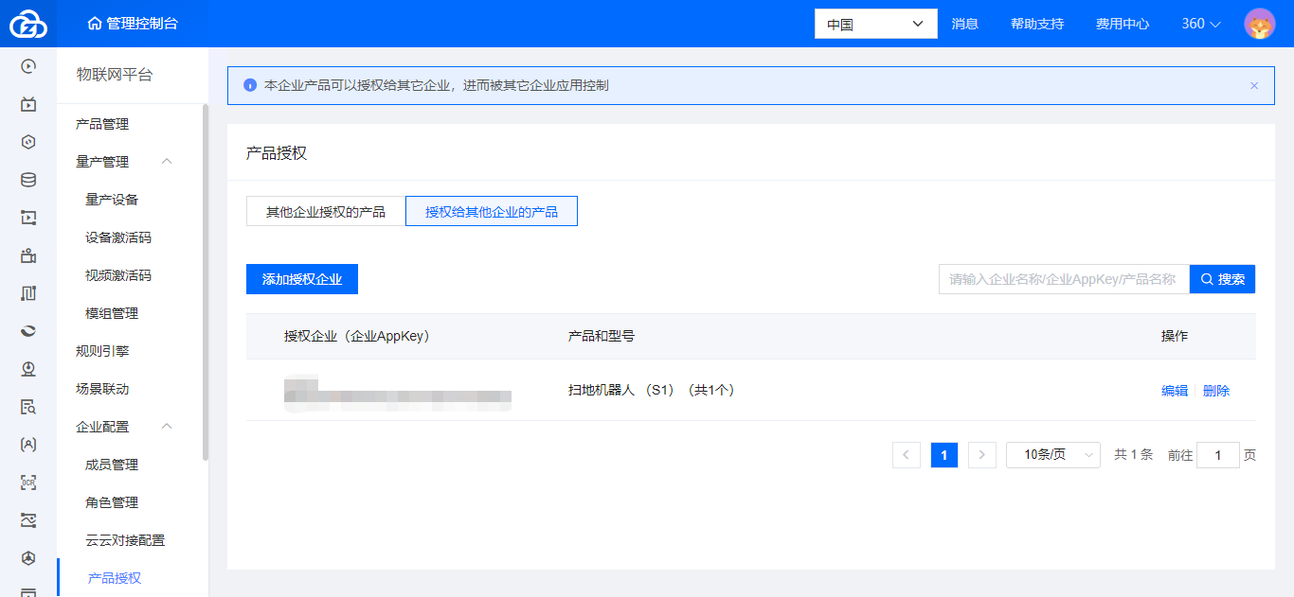Click the cloud logo in top-left corner
Image resolution: width=1294 pixels, height=597 pixels.
[28, 24]
